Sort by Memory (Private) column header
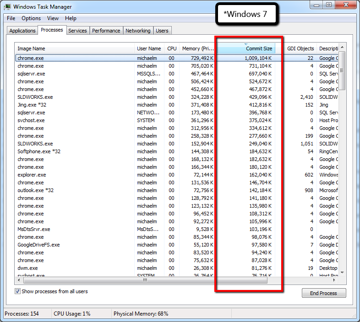360x322 pixels. 198,48
